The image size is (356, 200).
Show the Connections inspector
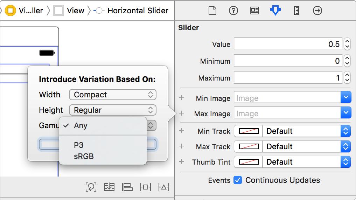(x=317, y=11)
